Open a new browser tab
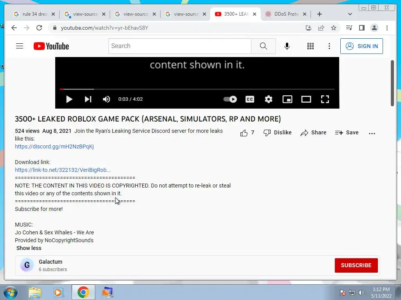The width and height of the screenshot is (401, 300). pyautogui.click(x=320, y=14)
